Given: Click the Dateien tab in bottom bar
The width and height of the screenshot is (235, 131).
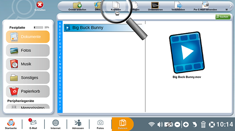Looking at the screenshot, I should pyautogui.click(x=123, y=124).
